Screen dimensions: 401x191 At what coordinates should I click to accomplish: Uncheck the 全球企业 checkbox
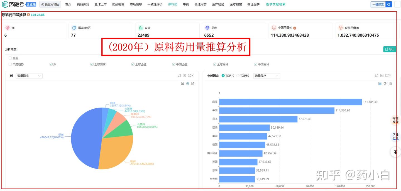coord(133,64)
